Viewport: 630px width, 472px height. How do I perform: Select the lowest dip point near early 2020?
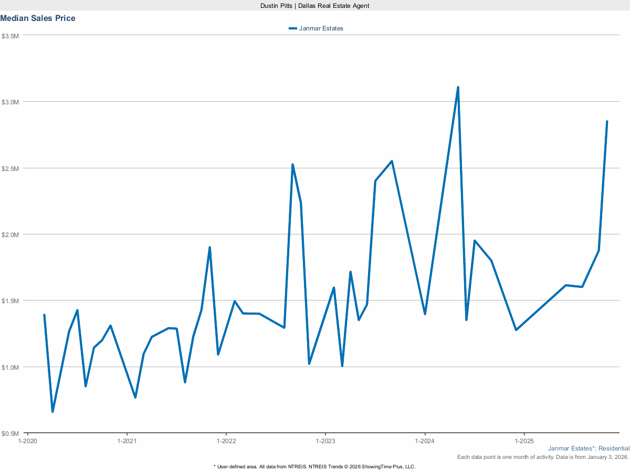point(52,412)
